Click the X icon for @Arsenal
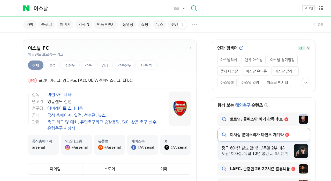 pyautogui.click(x=166, y=147)
